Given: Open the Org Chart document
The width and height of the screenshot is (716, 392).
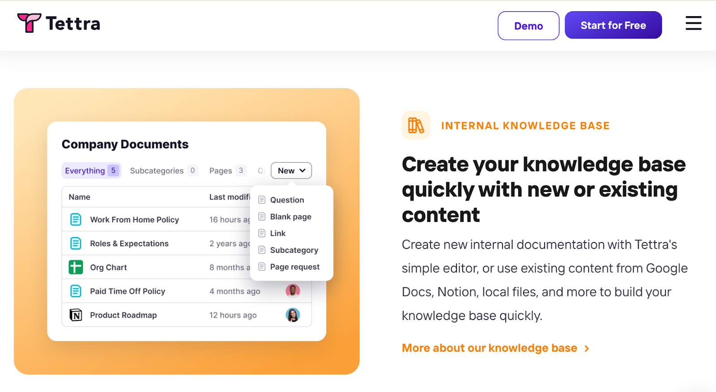Looking at the screenshot, I should pyautogui.click(x=108, y=268).
